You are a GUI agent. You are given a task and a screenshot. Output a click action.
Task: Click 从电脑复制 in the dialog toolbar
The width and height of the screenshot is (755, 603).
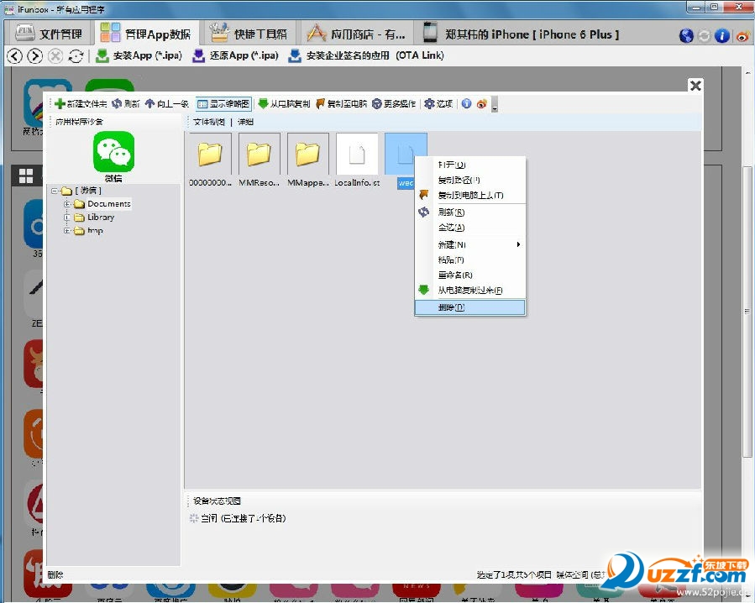click(285, 103)
